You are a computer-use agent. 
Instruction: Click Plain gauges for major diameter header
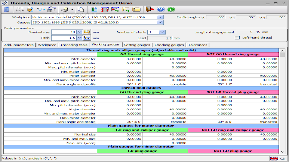point(141,126)
